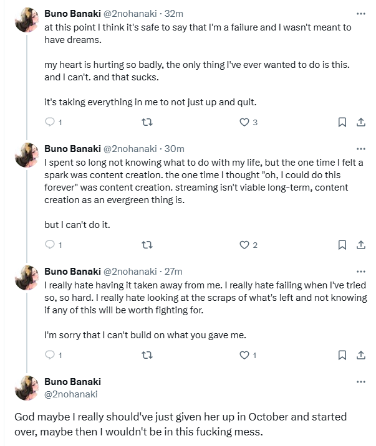Repost the 30m content creation tweet
Image resolution: width=376 pixels, height=446 pixels.
[x=148, y=245]
